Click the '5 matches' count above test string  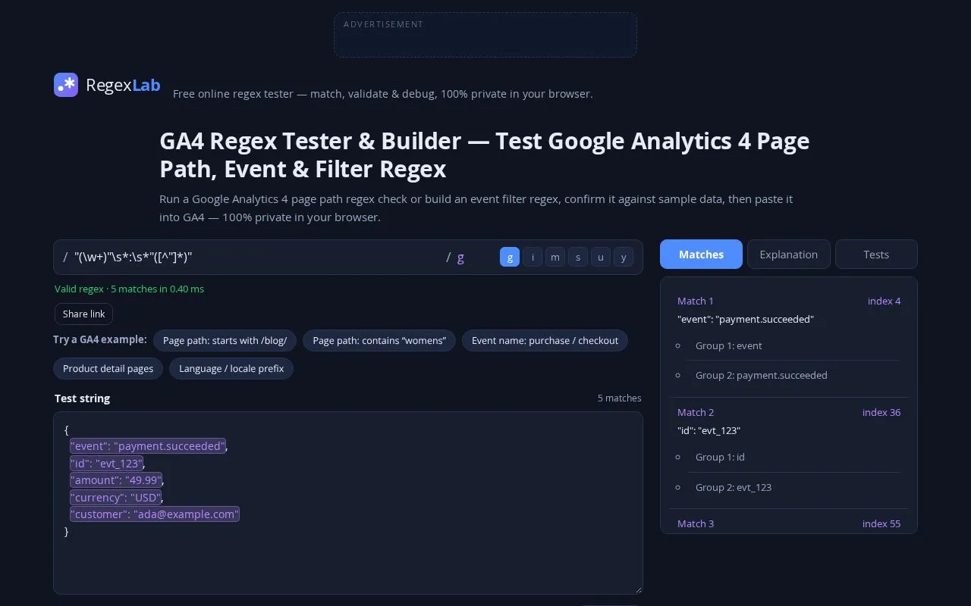[619, 398]
